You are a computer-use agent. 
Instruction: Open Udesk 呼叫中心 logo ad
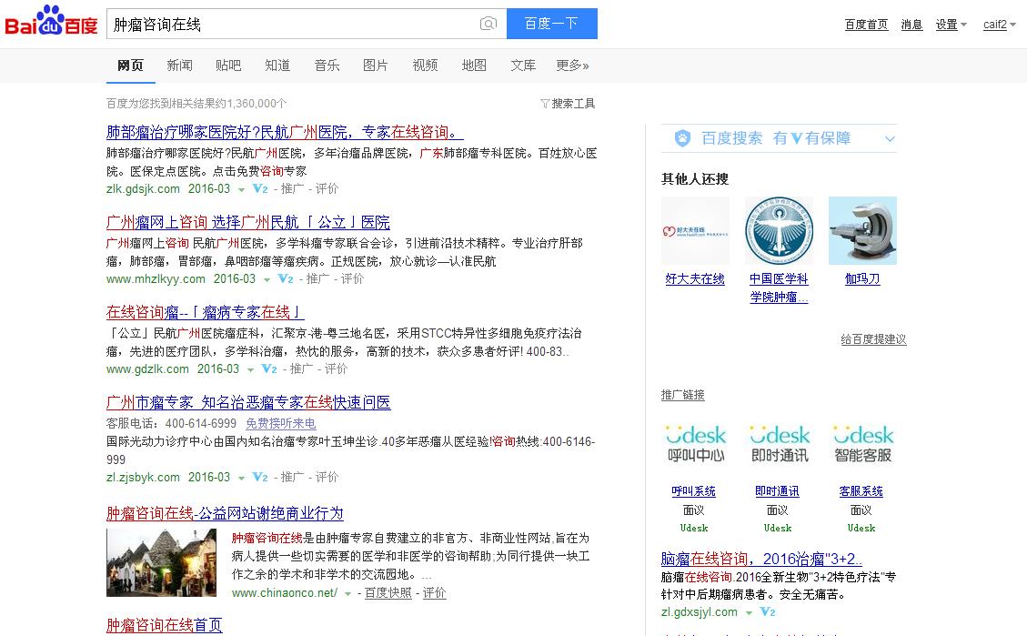(695, 443)
